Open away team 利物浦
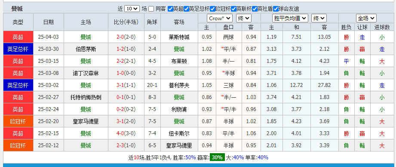396x167 pixels. coord(179,109)
